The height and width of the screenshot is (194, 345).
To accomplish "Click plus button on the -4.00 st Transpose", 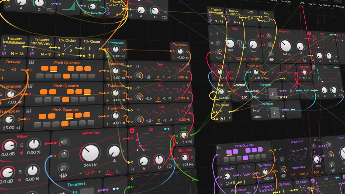I will [174, 58].
